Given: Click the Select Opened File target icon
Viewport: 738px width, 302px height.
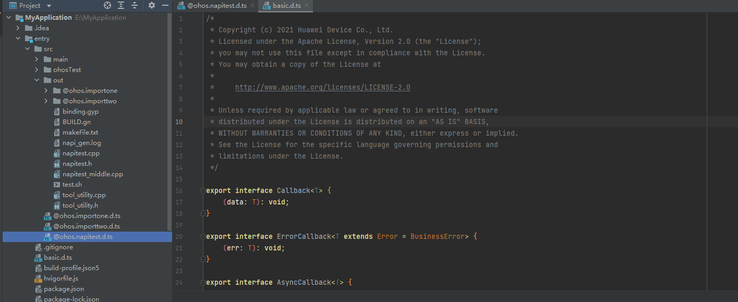Looking at the screenshot, I should [x=107, y=5].
